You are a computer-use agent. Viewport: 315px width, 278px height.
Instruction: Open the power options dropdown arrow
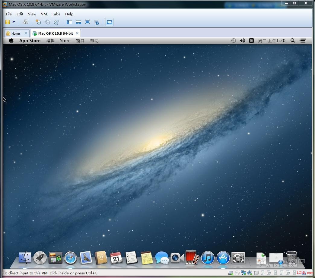[x=14, y=22]
